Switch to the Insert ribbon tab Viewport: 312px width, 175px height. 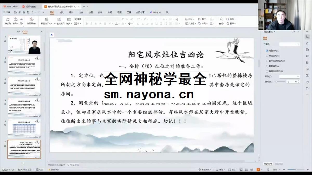(62, 12)
